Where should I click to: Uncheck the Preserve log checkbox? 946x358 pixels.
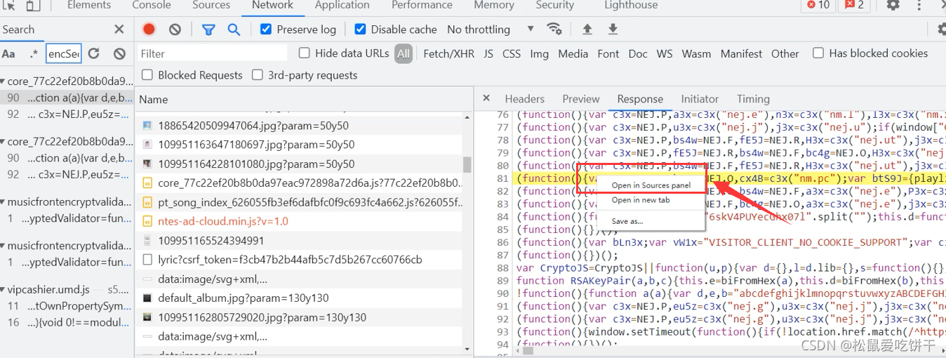(x=266, y=29)
